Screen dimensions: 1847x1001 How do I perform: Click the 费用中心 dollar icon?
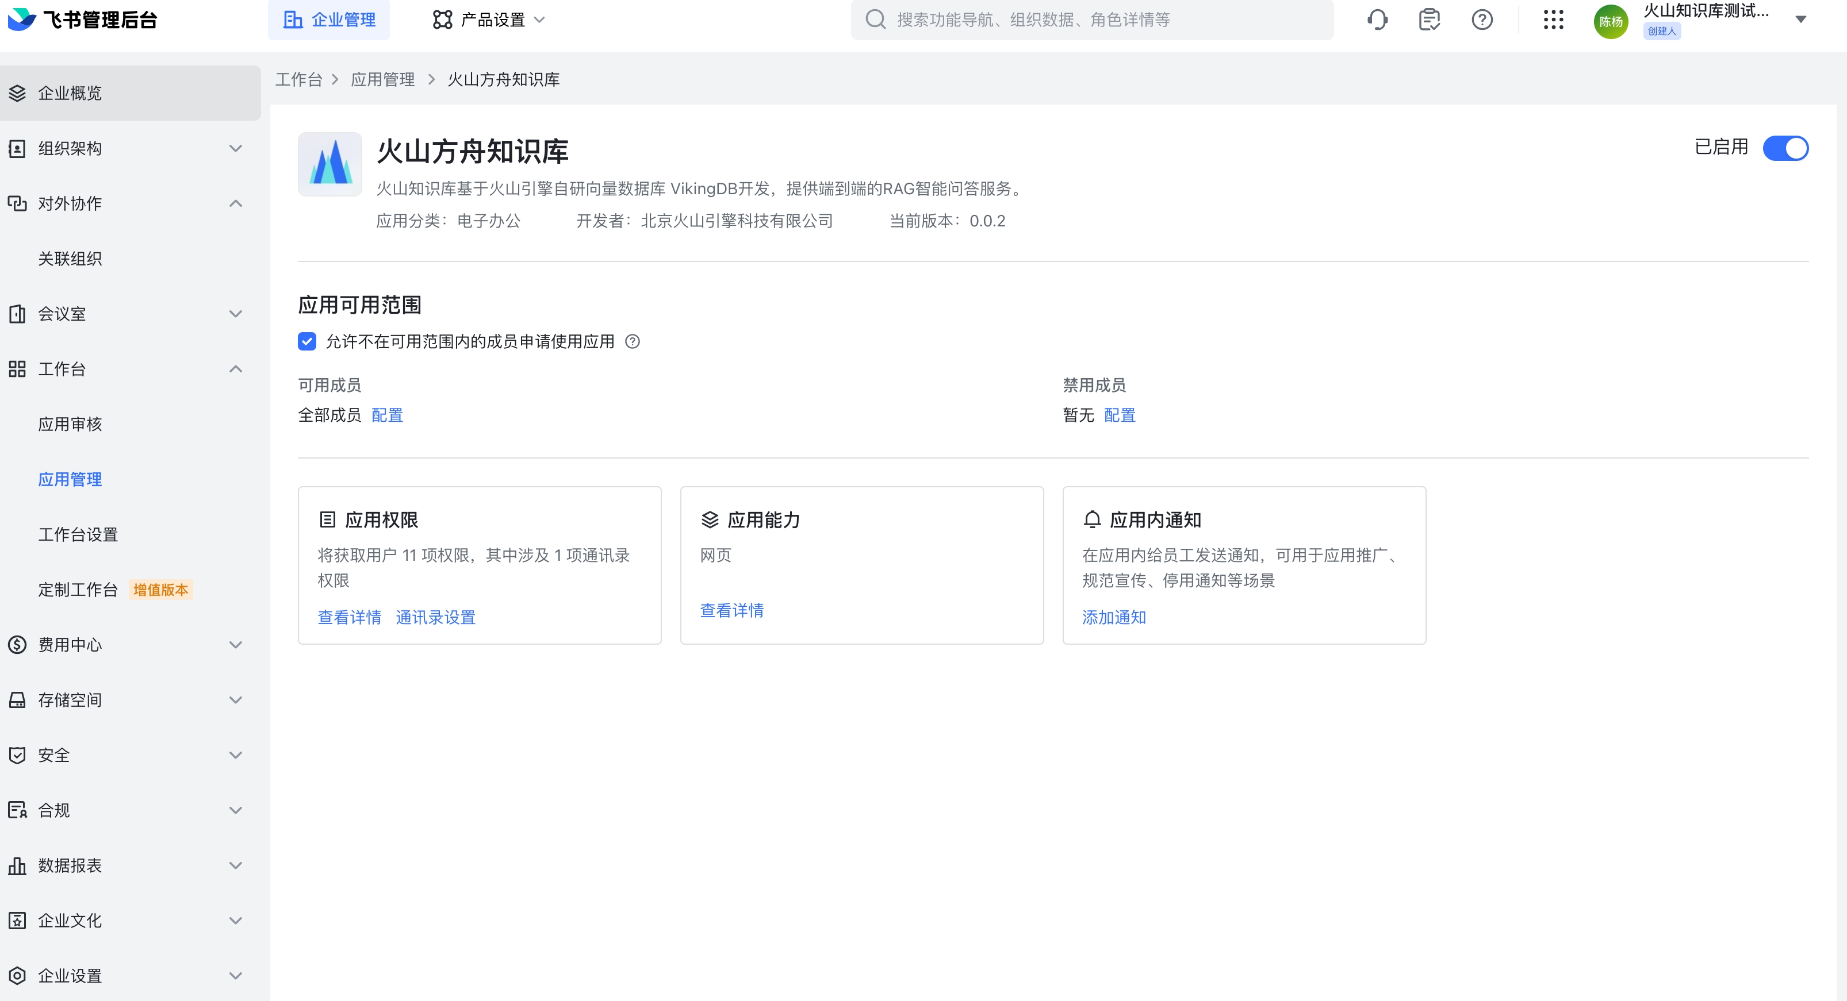[17, 645]
